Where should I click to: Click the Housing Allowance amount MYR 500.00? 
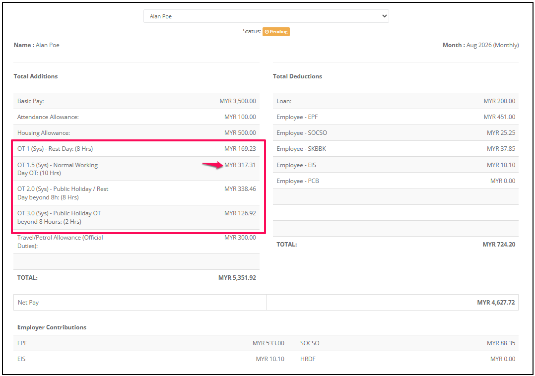240,133
